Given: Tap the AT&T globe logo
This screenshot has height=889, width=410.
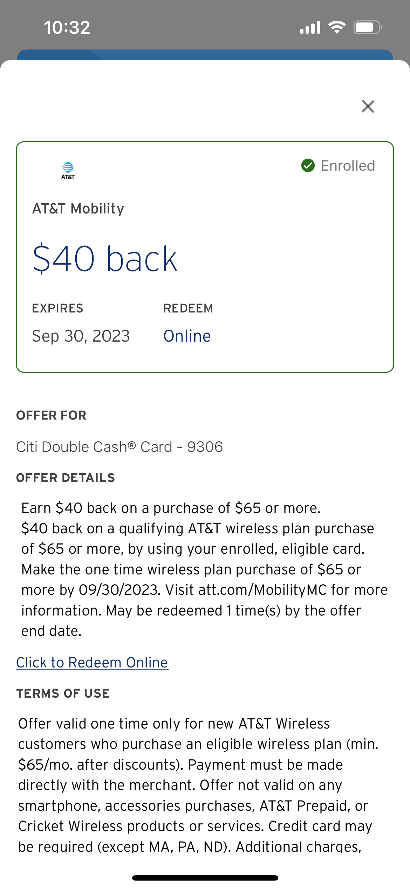Looking at the screenshot, I should (68, 170).
